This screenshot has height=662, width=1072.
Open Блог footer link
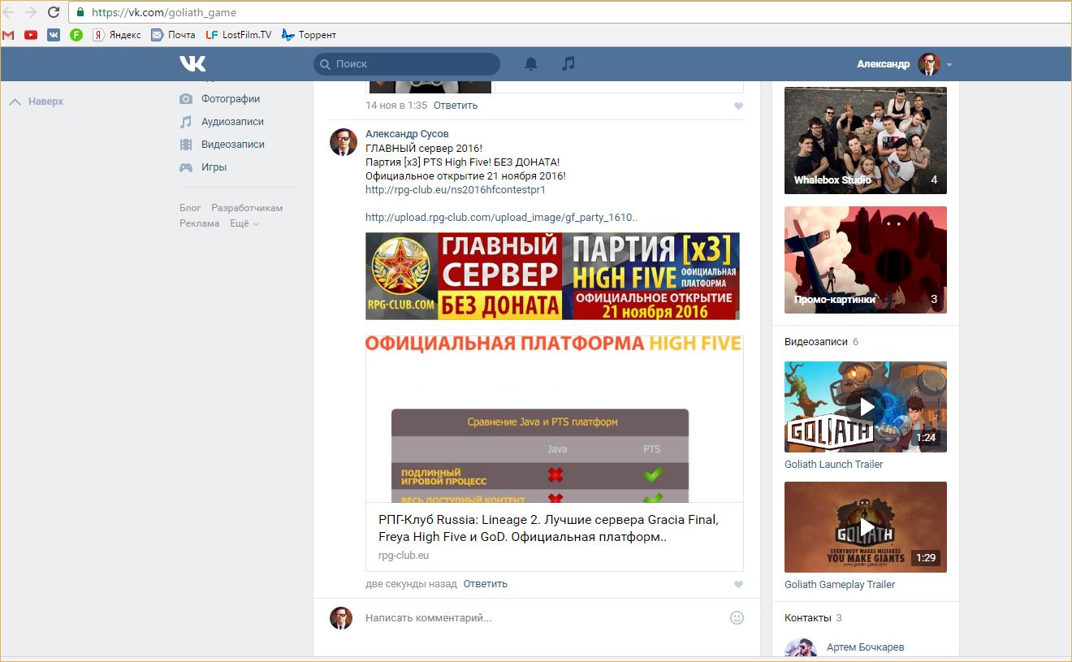(190, 208)
